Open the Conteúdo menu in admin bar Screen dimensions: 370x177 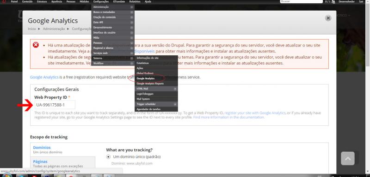click(27, 2)
